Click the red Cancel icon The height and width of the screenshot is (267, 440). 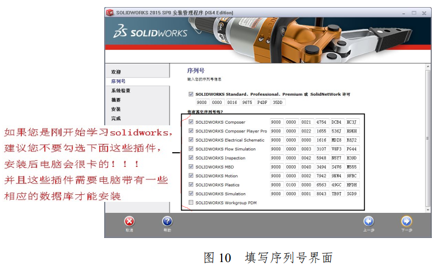[x=129, y=222]
